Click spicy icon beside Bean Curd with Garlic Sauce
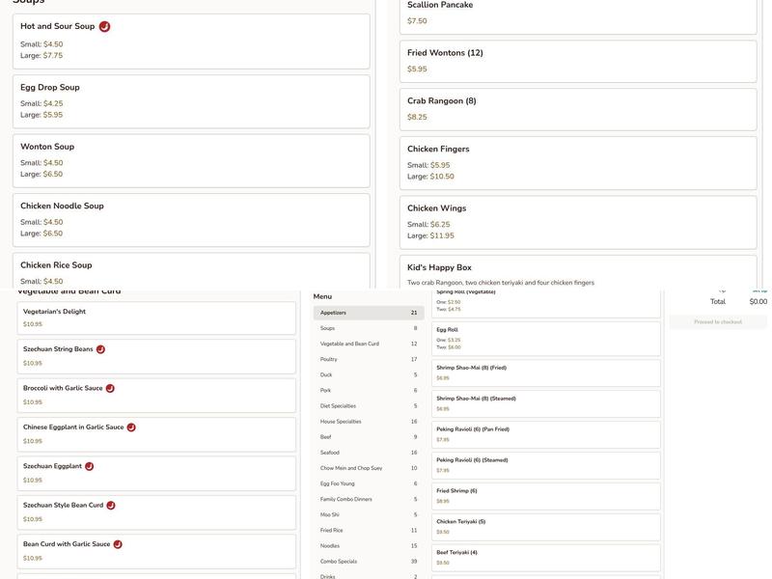The height and width of the screenshot is (579, 772). (118, 544)
